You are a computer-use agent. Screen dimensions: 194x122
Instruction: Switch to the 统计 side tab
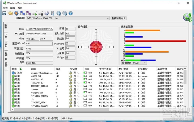tap(6, 36)
